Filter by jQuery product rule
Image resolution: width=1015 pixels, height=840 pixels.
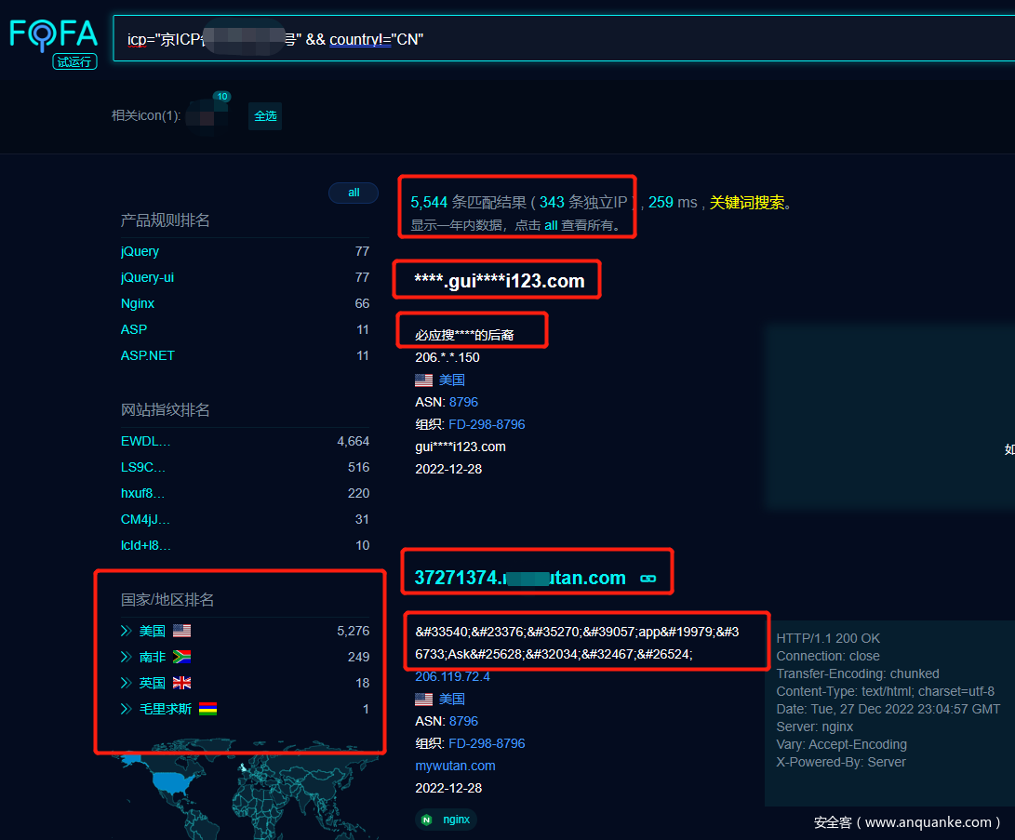coord(140,251)
